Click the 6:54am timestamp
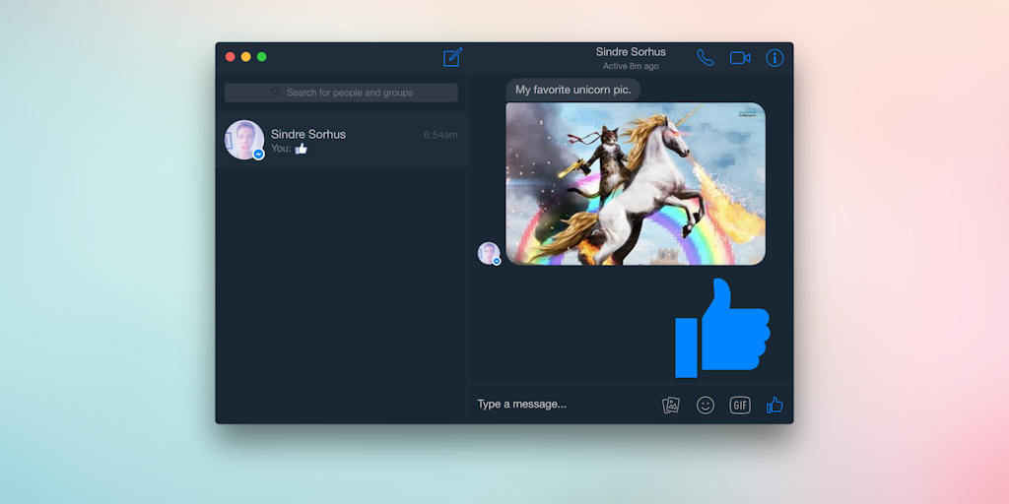 click(x=440, y=135)
